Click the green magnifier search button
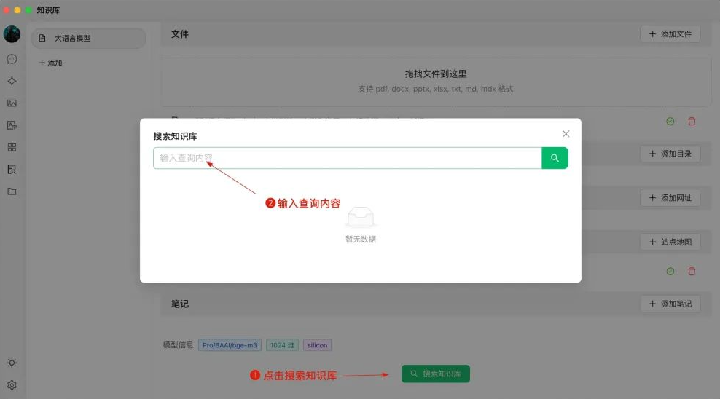The width and height of the screenshot is (720, 399). tap(555, 158)
